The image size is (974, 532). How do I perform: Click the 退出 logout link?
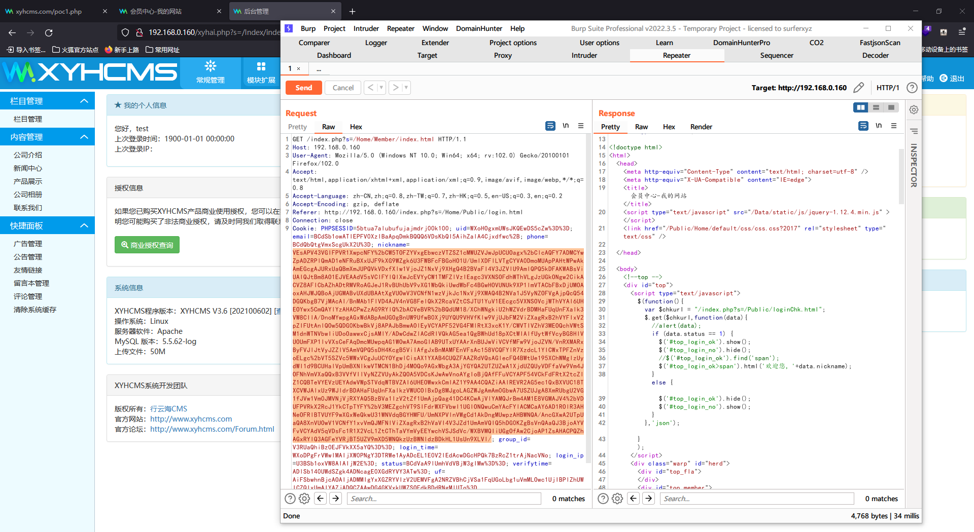pyautogui.click(x=952, y=79)
